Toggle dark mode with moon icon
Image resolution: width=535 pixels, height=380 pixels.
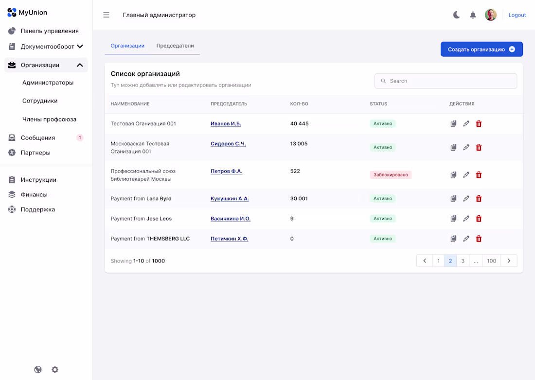point(456,15)
